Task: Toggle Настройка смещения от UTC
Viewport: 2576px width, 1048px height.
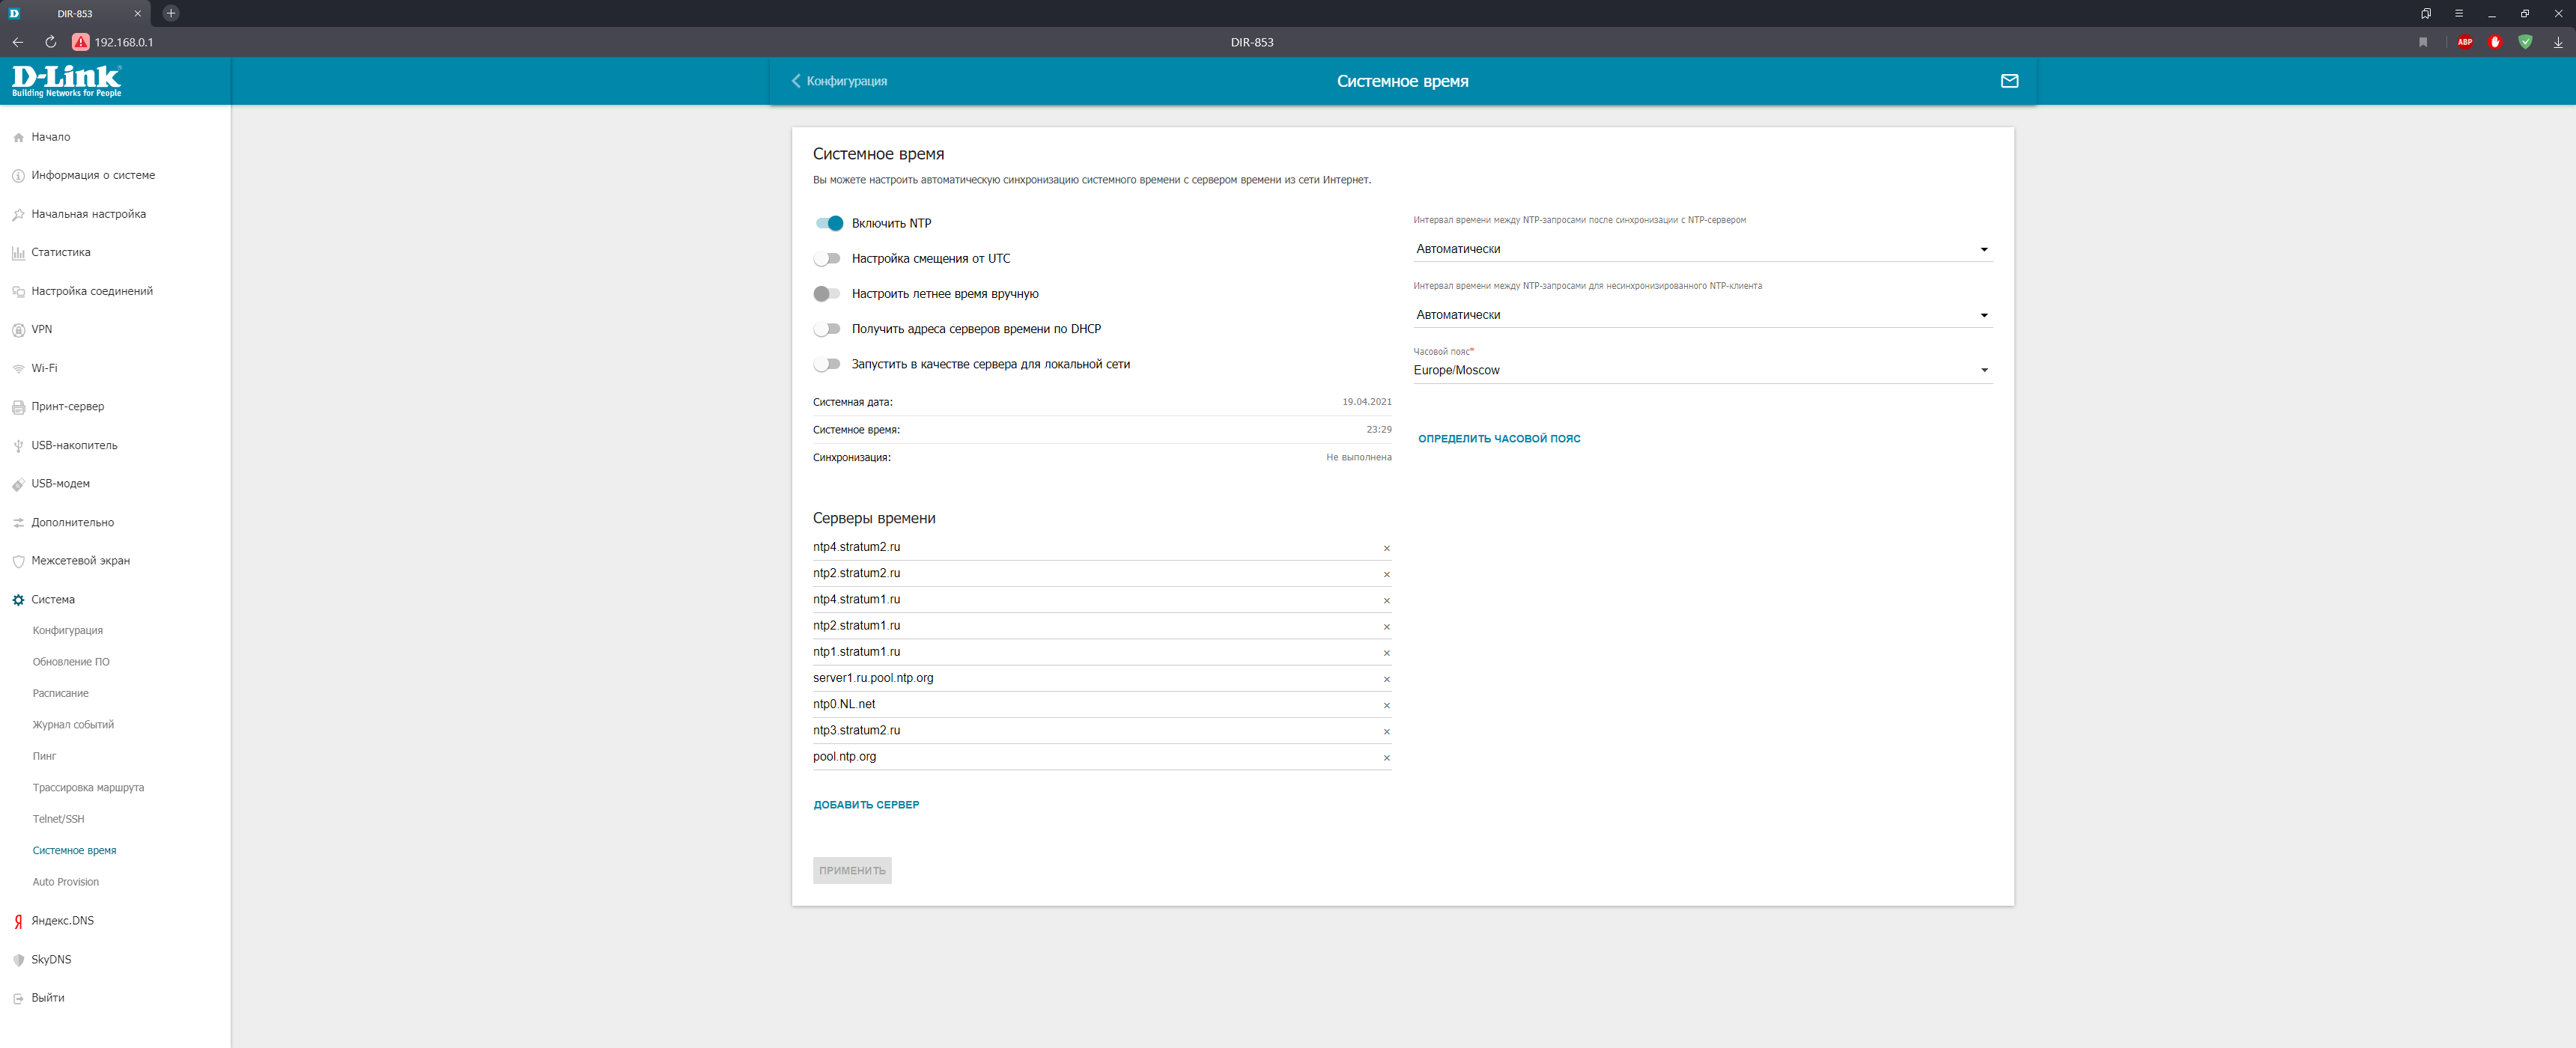Action: [828, 259]
